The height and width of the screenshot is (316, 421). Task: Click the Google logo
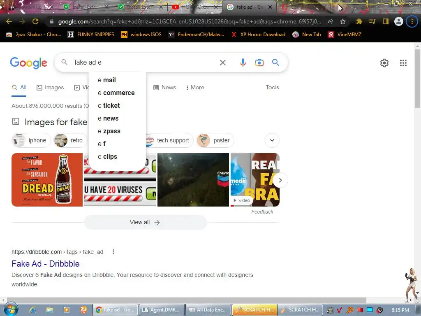click(28, 63)
